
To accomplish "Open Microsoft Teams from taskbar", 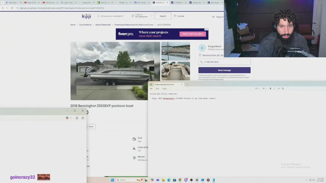I will coord(158,180).
